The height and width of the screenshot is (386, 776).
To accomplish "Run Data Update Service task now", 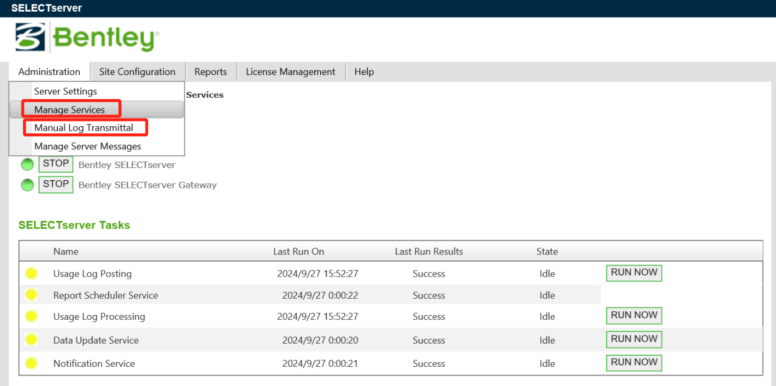I will coord(634,339).
